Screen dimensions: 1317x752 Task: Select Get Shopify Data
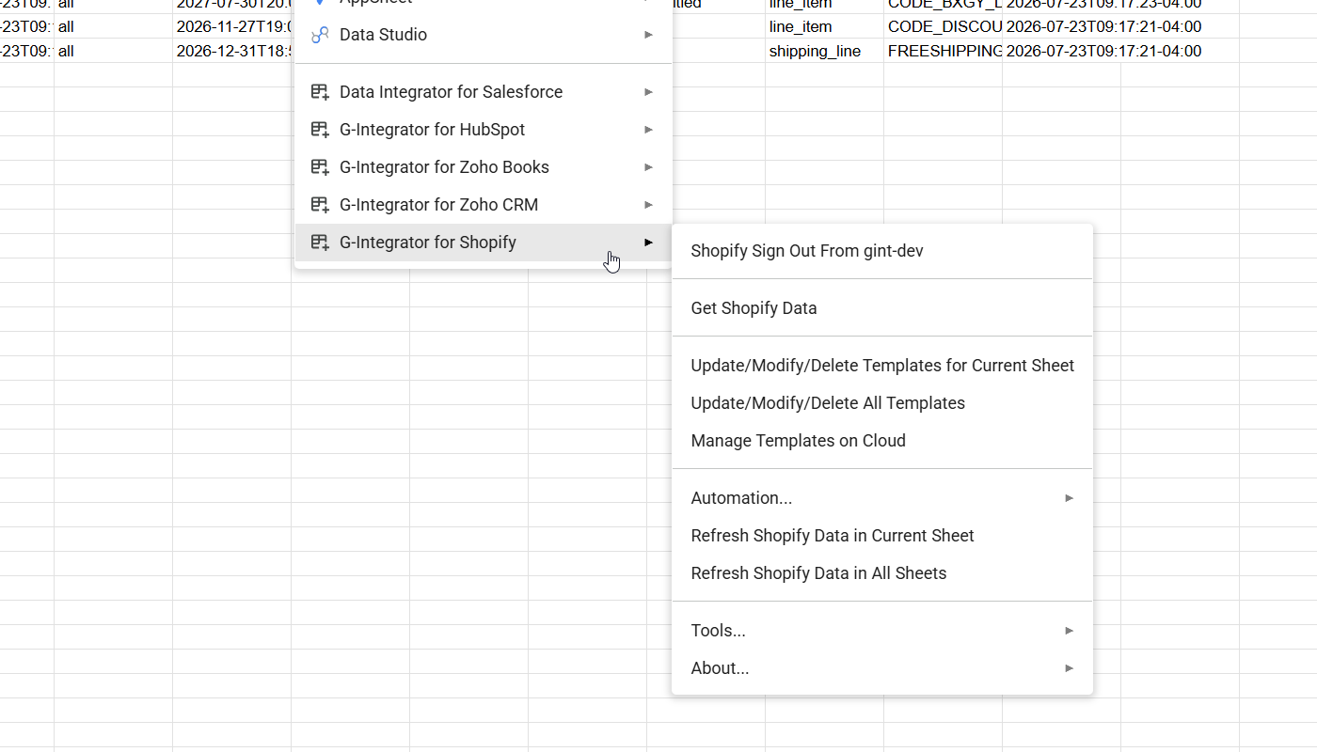pyautogui.click(x=882, y=308)
